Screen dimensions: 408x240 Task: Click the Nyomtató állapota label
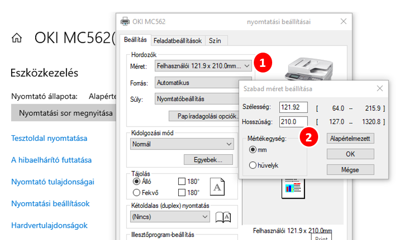pyautogui.click(x=44, y=97)
